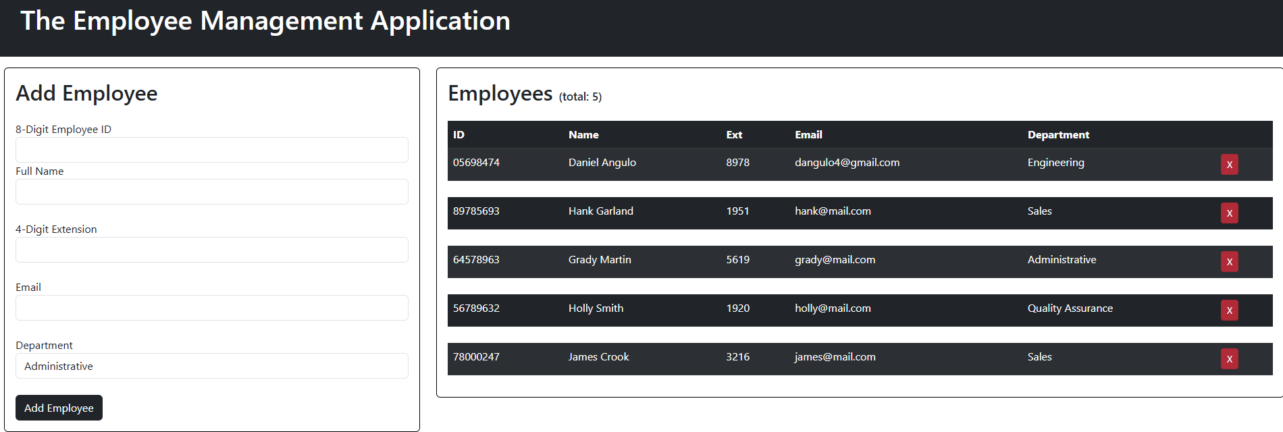
Task: Delete James Crook's entry
Action: coord(1229,359)
